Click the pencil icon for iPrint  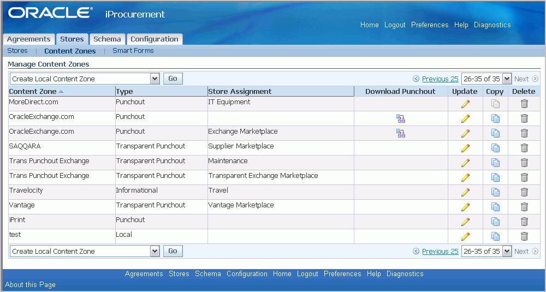pyautogui.click(x=465, y=222)
